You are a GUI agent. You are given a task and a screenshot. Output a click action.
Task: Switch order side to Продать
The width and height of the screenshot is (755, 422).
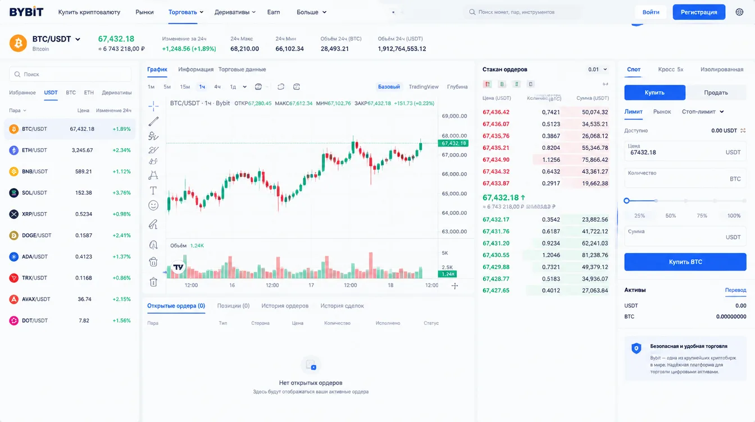coord(716,93)
